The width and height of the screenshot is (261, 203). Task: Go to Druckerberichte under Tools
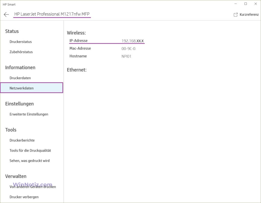pos(22,140)
